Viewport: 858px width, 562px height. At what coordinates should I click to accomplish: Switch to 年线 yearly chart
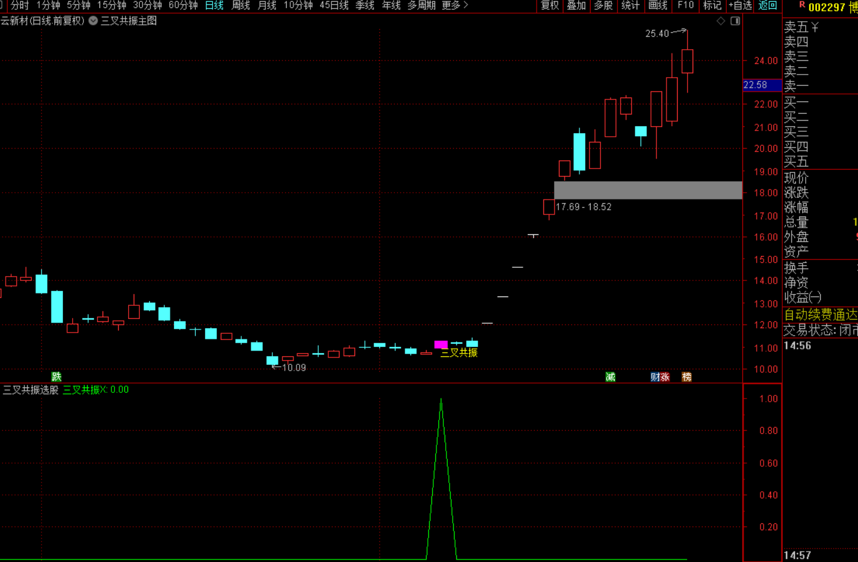[x=391, y=6]
